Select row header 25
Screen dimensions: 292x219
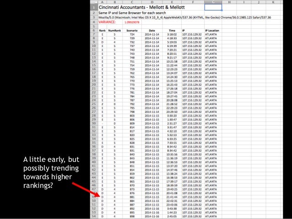tap(94, 104)
